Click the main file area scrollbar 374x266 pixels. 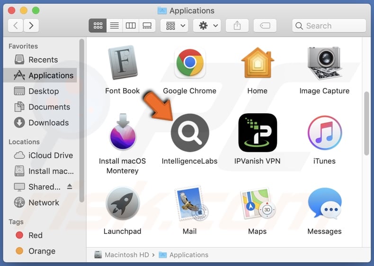point(366,124)
